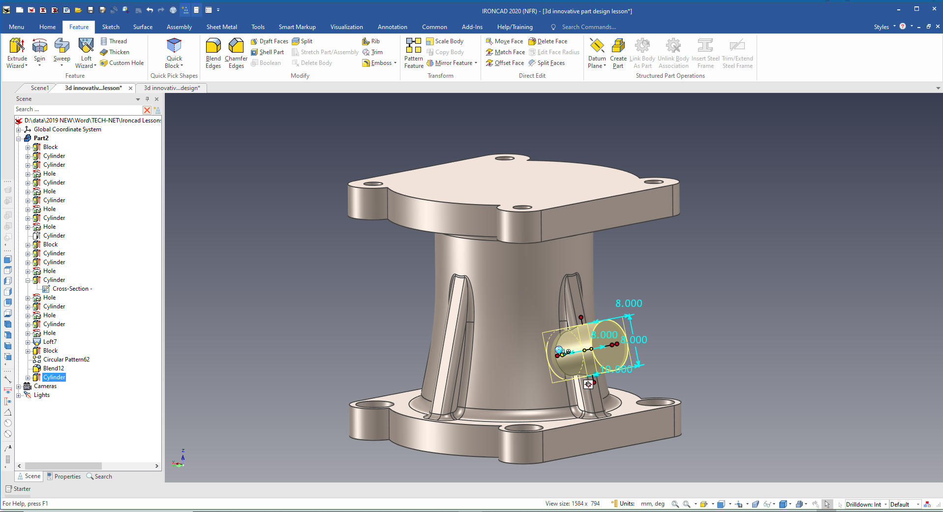Open the Assembly ribbon tab
The height and width of the screenshot is (512, 943).
[179, 27]
